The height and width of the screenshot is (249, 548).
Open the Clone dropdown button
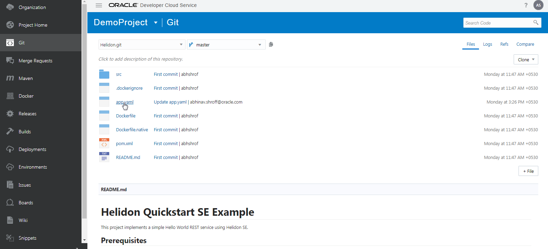pyautogui.click(x=525, y=60)
